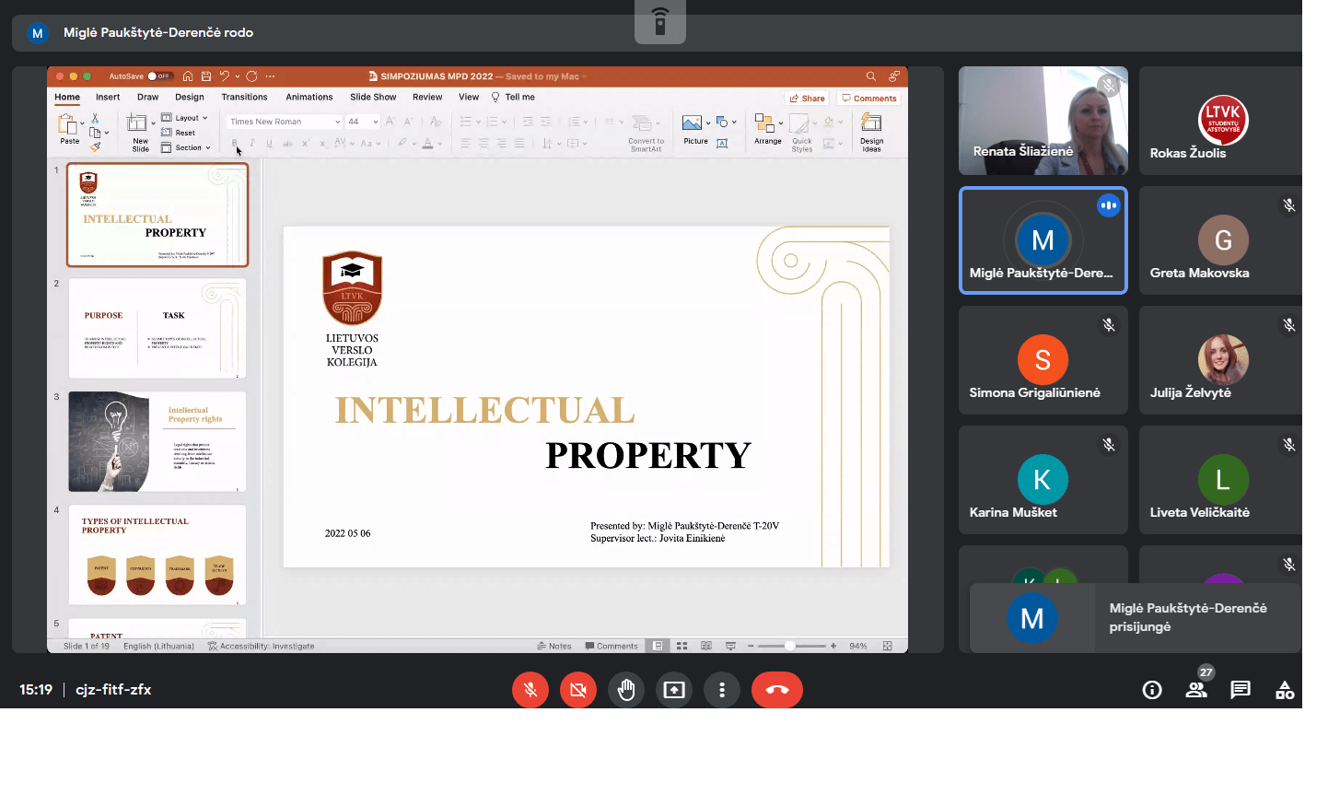Screen dimensions: 1328x794
Task: Unmute the microphone in the call bar
Action: (x=530, y=690)
